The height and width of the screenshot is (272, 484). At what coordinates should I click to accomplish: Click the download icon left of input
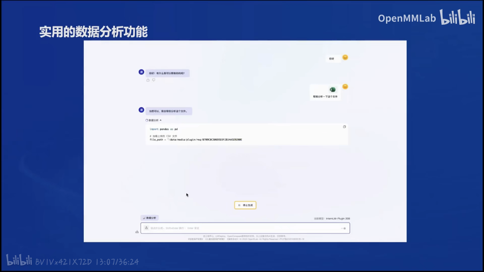point(137,232)
